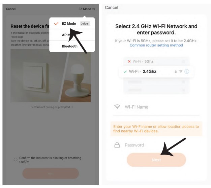
Task: Cancel on the Wi-Fi selection screen
Action: tap(112, 7)
